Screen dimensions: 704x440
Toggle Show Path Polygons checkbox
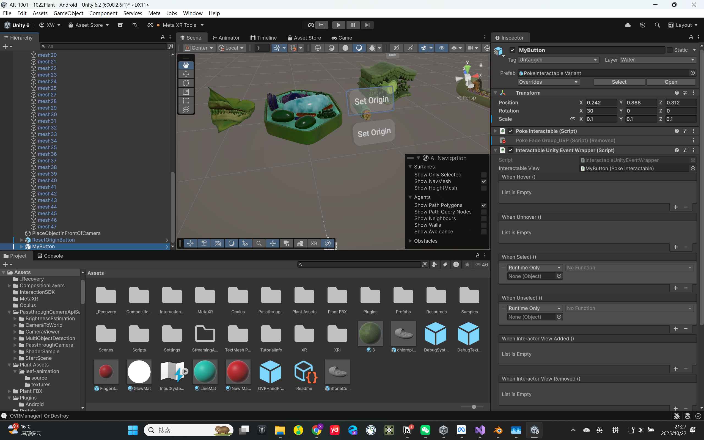point(483,205)
